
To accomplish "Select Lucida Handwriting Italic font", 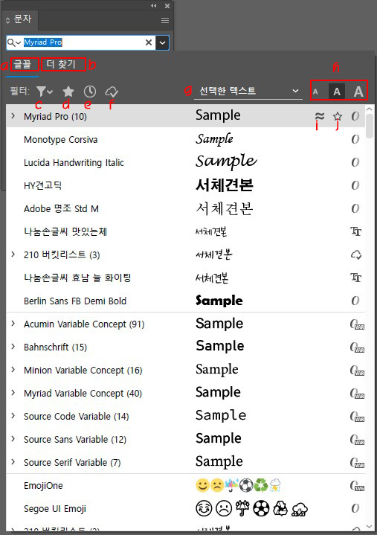I will pyautogui.click(x=185, y=162).
